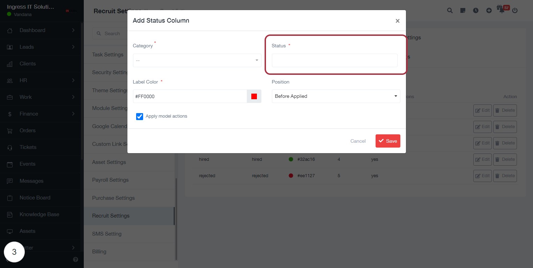
Task: Open the Dashboard sidebar icon
Action: point(10,30)
